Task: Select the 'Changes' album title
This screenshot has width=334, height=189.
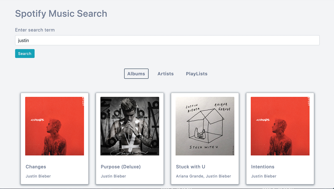Action: point(36,167)
